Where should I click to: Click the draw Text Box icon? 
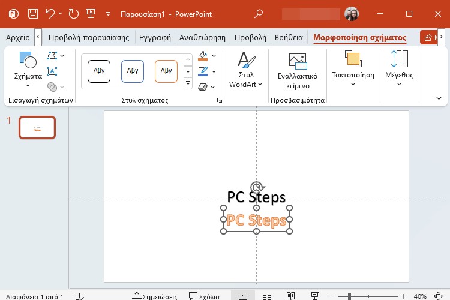point(52,71)
